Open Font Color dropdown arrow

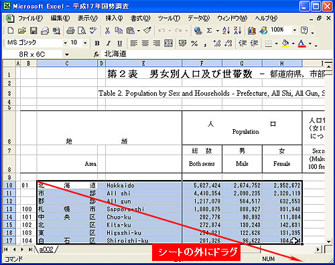[x=310, y=43]
